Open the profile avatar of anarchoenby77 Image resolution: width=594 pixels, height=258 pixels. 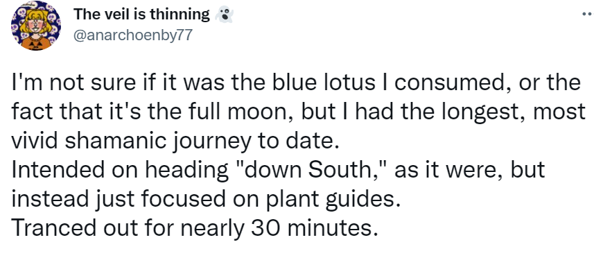(36, 26)
